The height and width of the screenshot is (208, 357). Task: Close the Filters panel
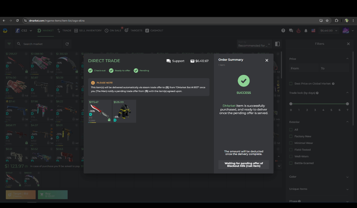tap(348, 44)
